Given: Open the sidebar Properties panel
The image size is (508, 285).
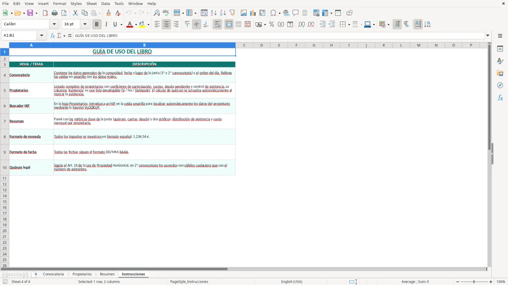Looking at the screenshot, I should (500, 49).
